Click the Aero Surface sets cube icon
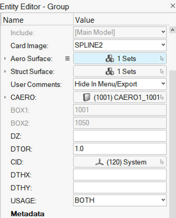176x218 pixels. point(110,58)
